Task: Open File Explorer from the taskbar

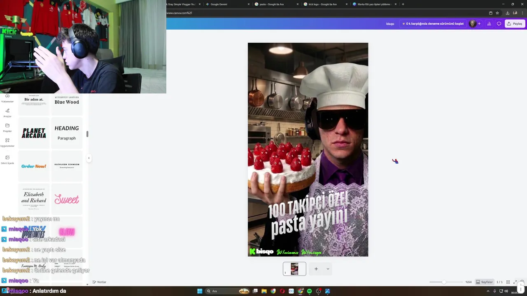Action: pyautogui.click(x=264, y=291)
